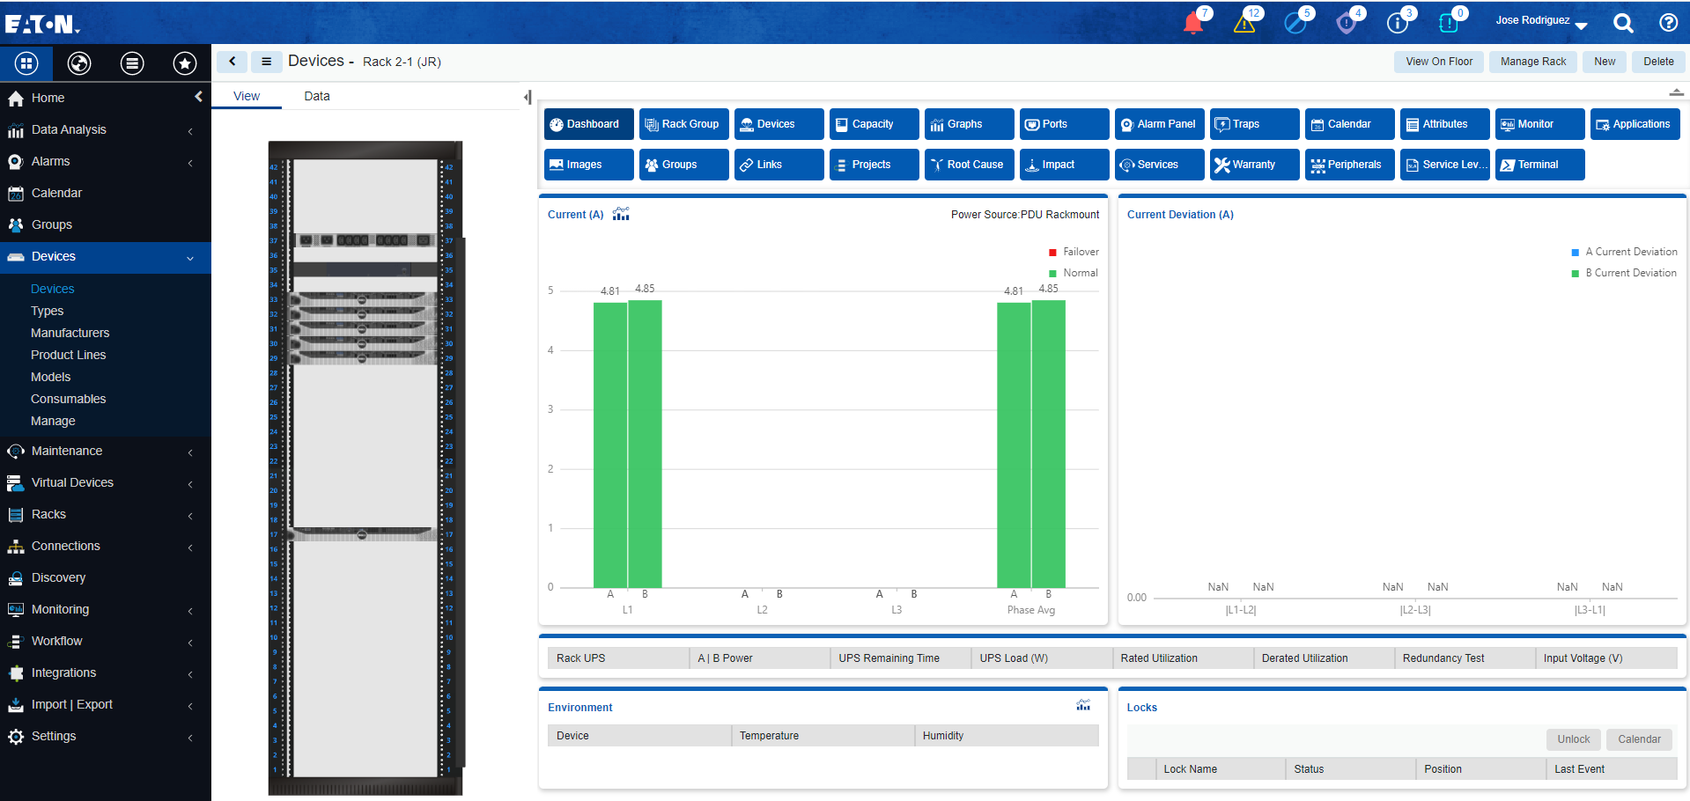Click the Environment panel chart icon
The height and width of the screenshot is (801, 1690).
point(1082,706)
